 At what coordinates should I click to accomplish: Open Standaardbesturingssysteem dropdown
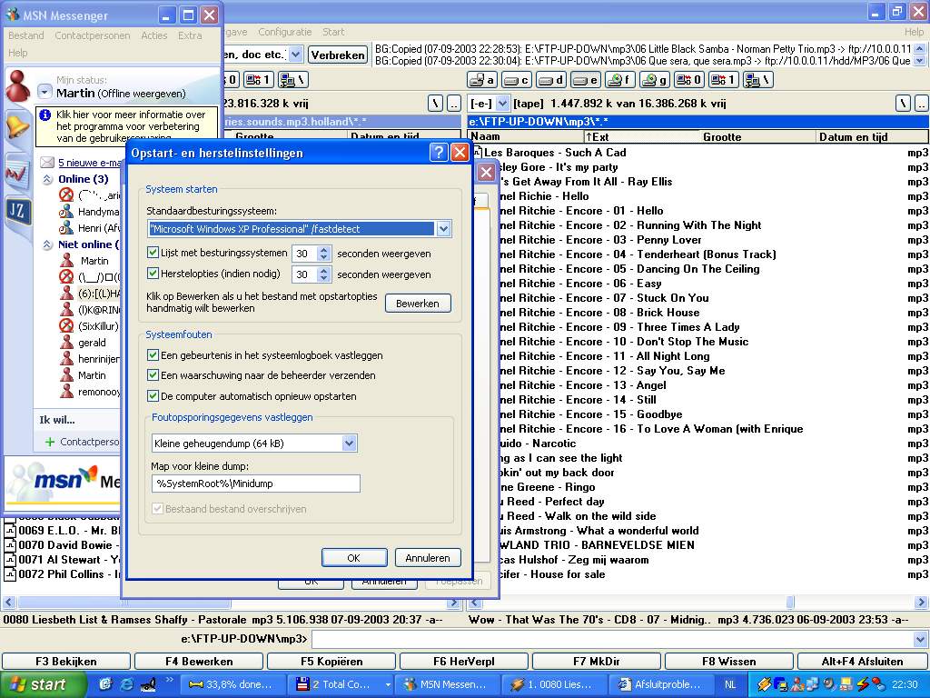coord(443,228)
